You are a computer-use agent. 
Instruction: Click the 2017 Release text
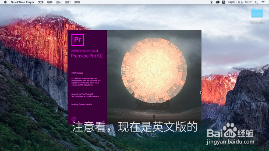[77, 73]
